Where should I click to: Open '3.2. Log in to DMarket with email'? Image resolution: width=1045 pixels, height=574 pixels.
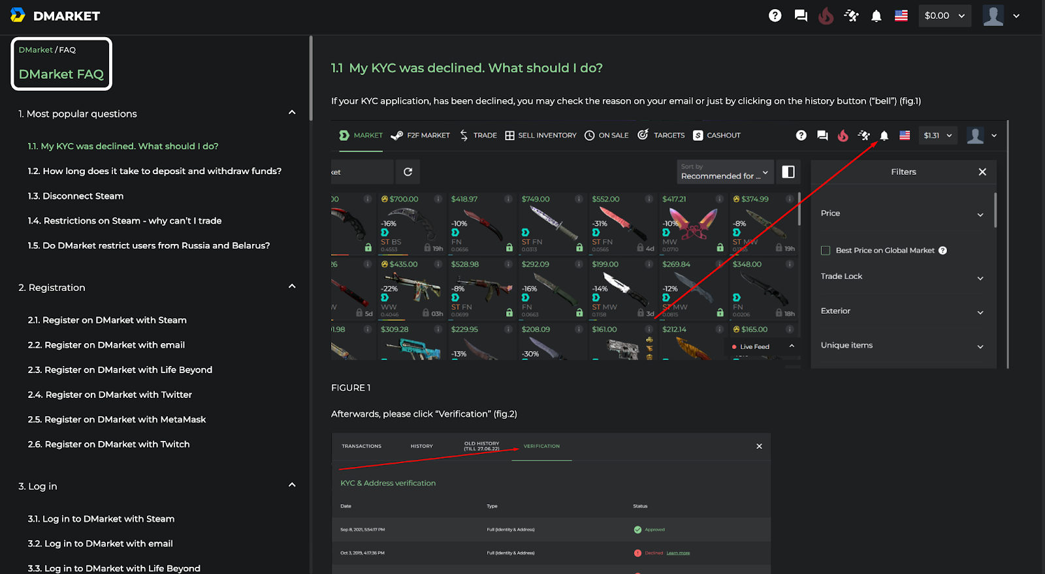point(101,543)
